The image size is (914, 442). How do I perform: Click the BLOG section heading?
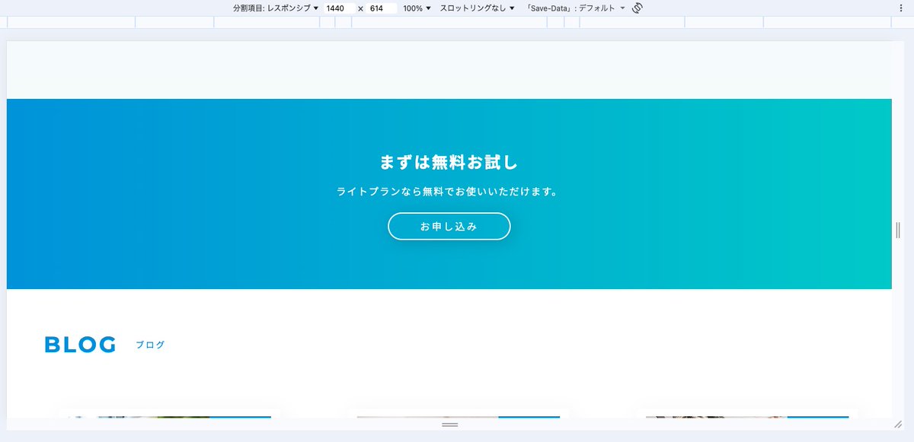tap(79, 344)
